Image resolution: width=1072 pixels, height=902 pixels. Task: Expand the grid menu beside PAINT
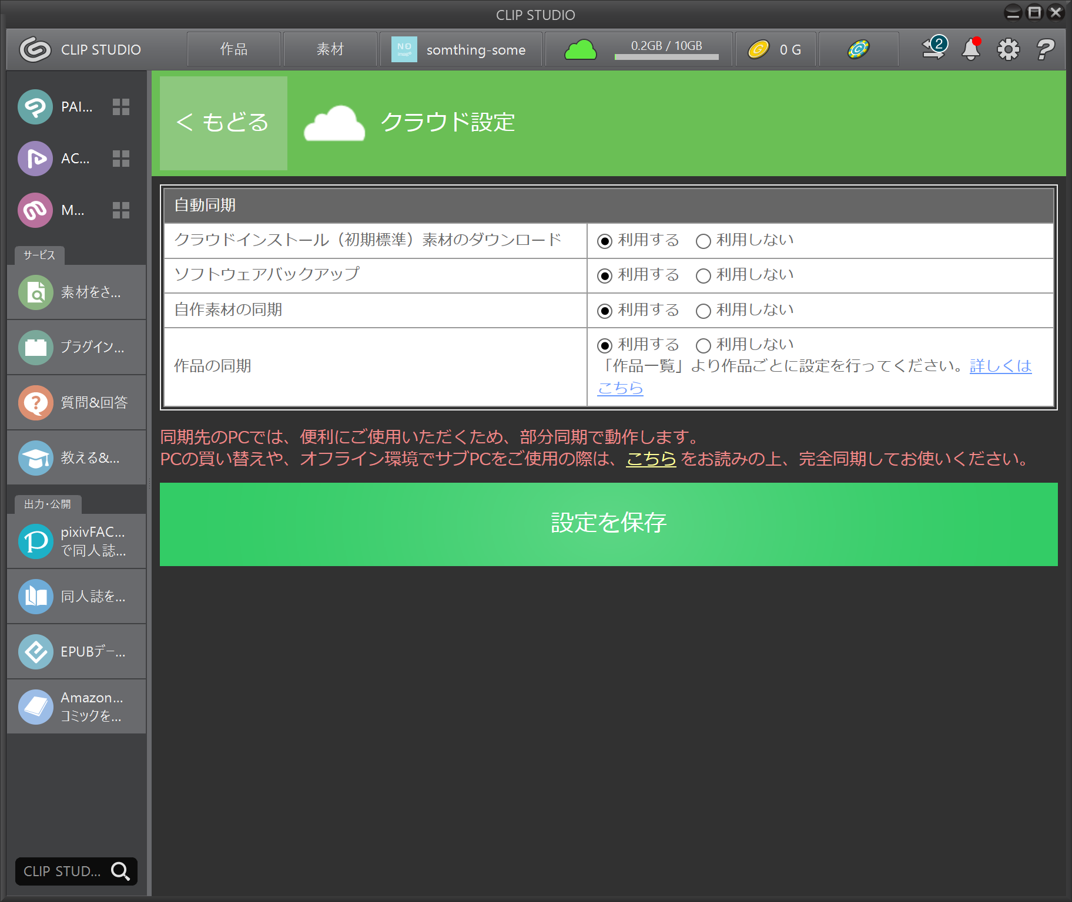[121, 107]
